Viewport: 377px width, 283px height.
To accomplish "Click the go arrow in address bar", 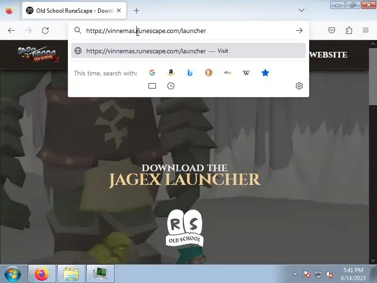I will pos(299,31).
